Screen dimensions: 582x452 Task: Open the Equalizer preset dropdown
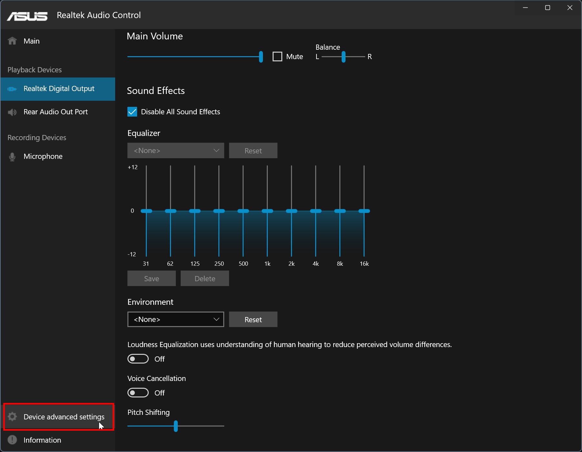pos(176,150)
